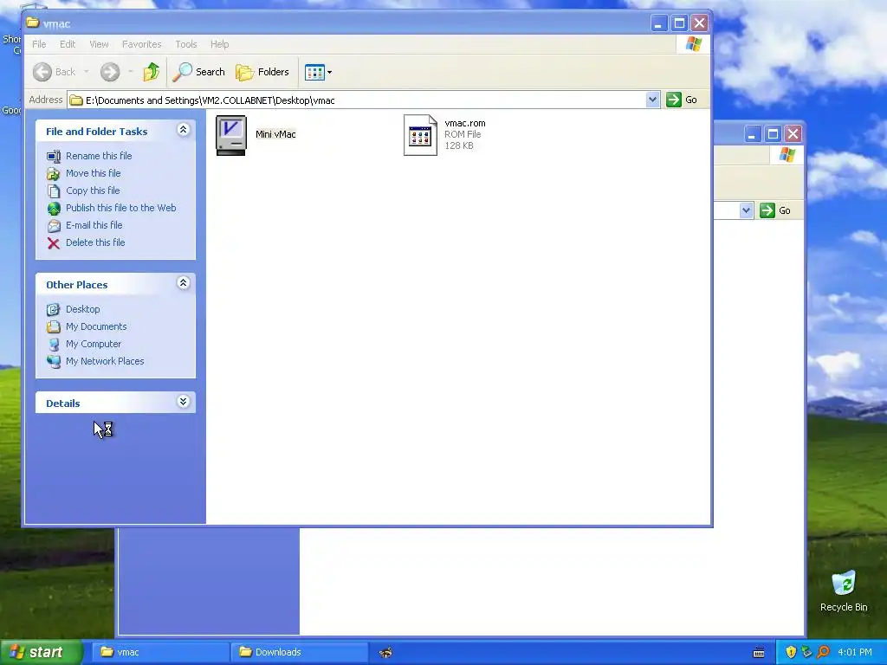Expand the Details panel

[x=184, y=402]
